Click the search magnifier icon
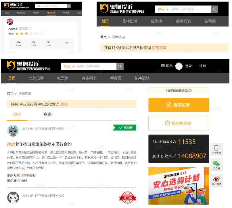The height and width of the screenshot is (208, 232). (x=120, y=66)
